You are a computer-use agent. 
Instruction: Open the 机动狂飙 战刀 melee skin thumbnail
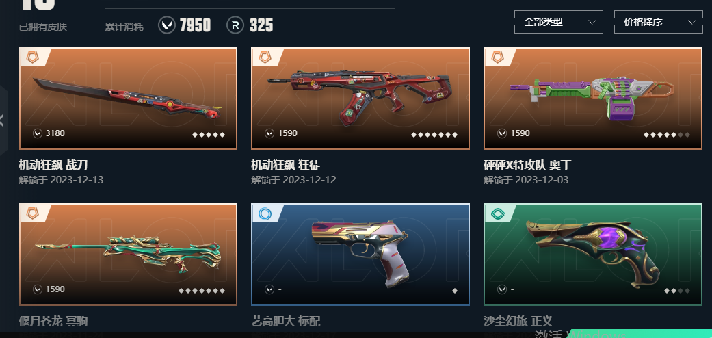pos(128,99)
